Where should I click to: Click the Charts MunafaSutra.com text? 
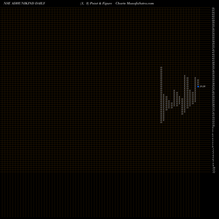click(x=134, y=4)
